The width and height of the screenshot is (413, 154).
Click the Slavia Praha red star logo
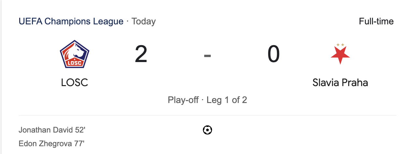click(x=340, y=55)
